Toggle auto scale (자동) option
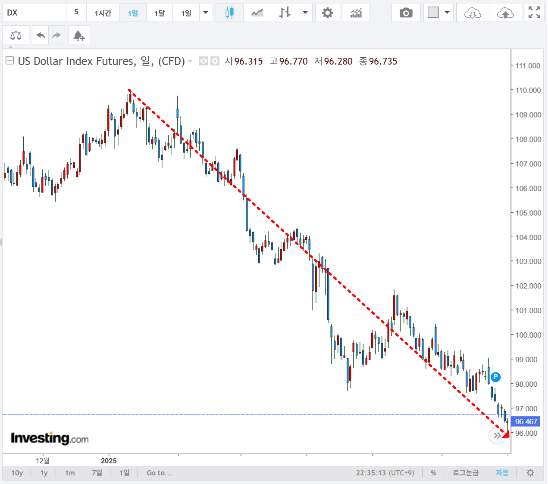Screen dimensions: 548x484 point(502,473)
